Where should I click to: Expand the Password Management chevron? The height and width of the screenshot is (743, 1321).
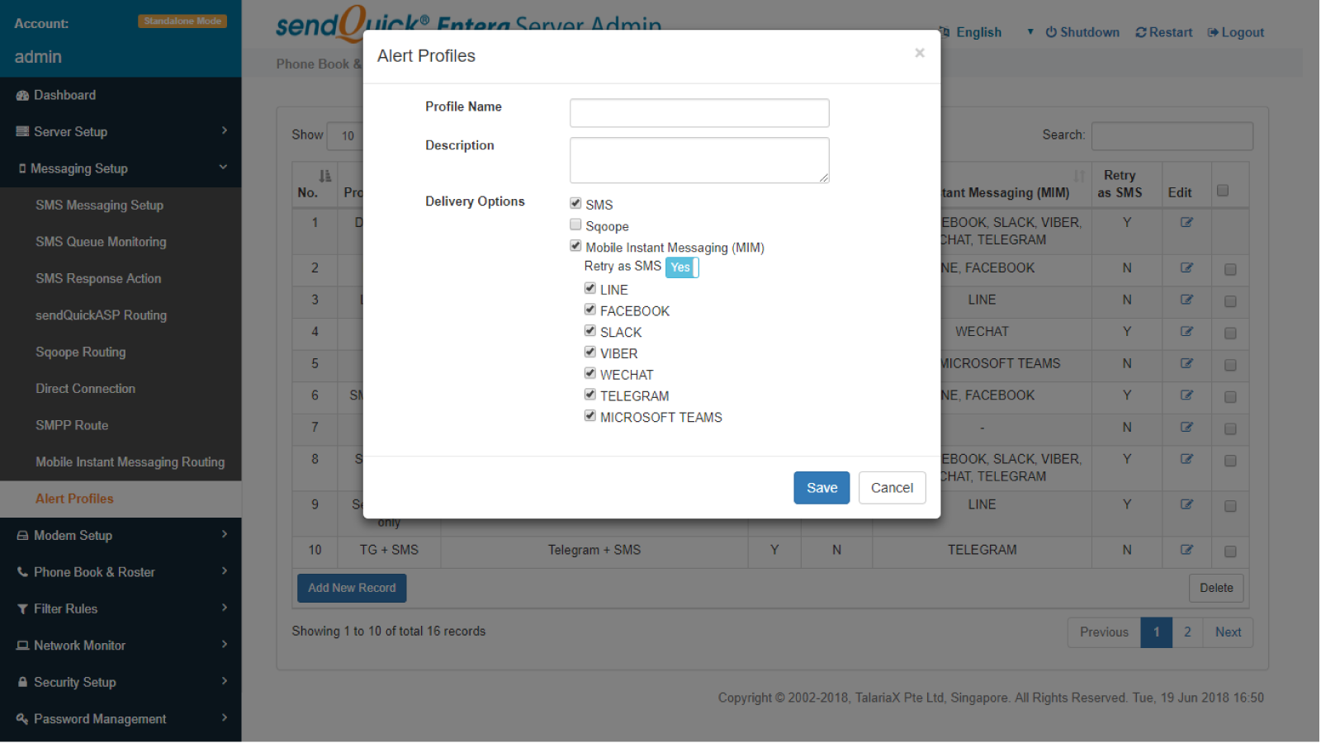point(224,718)
